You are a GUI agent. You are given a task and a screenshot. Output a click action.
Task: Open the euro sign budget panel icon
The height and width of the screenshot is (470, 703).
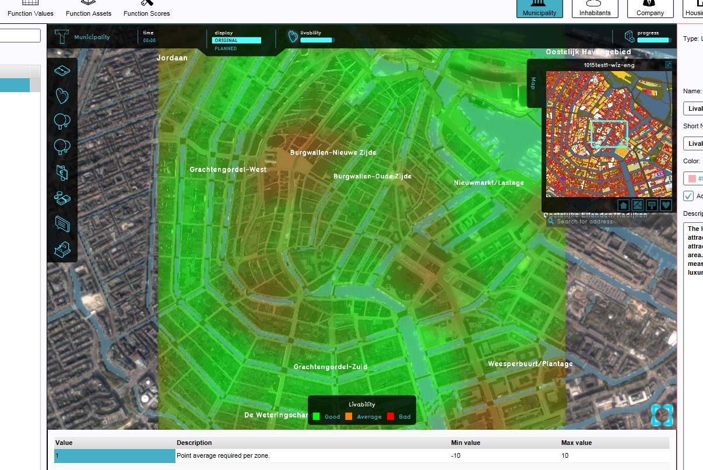62,172
